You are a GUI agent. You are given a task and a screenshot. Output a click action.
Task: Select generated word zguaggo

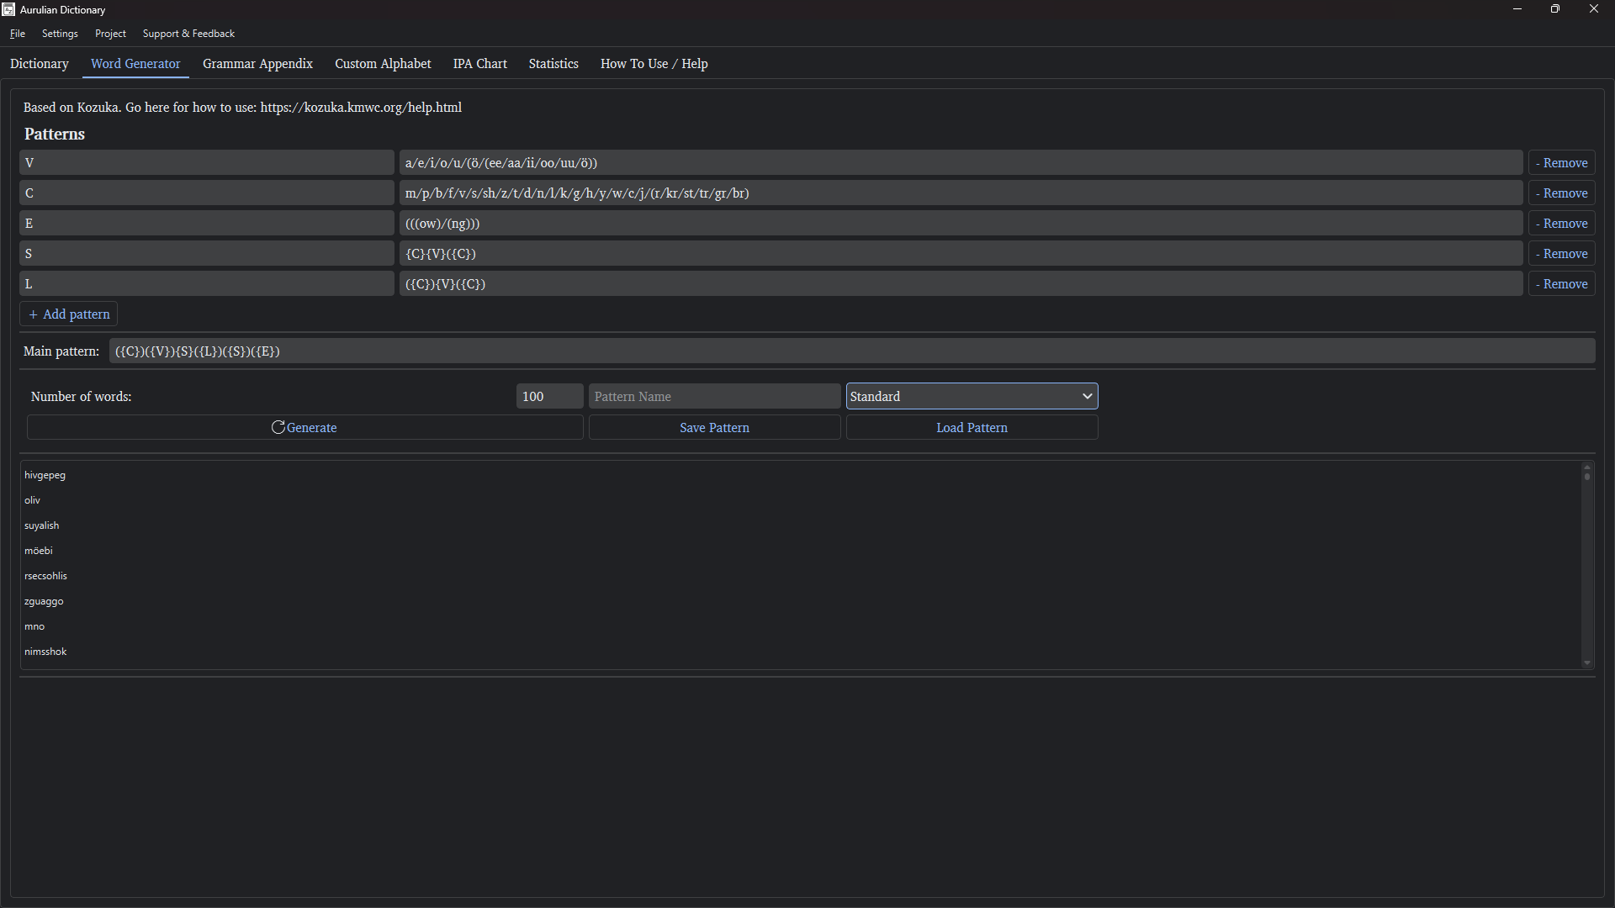pyautogui.click(x=44, y=601)
